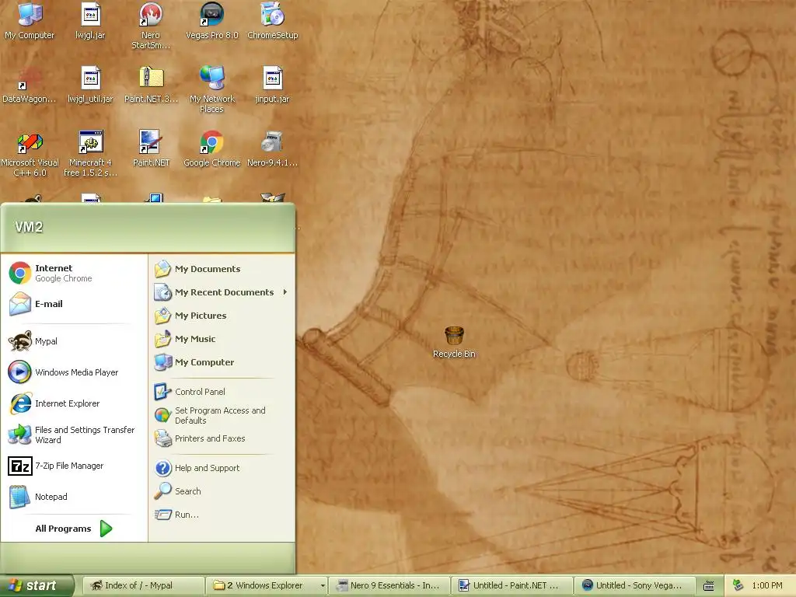796x597 pixels.
Task: Open Set Program Access and Defaults
Action: (222, 415)
